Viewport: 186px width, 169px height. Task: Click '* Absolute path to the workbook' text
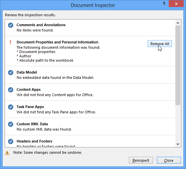[45, 60]
